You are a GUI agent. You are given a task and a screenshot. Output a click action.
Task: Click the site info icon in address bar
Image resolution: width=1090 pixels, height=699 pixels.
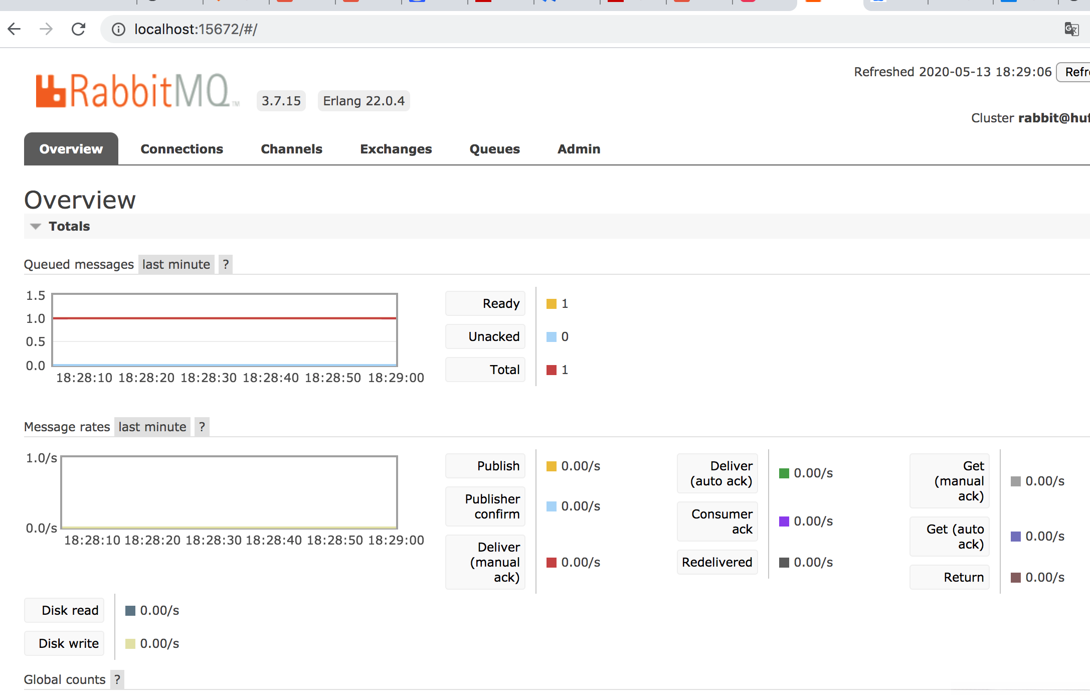click(x=118, y=30)
